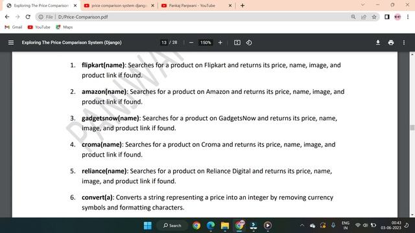View site information icon in address bar

point(41,17)
